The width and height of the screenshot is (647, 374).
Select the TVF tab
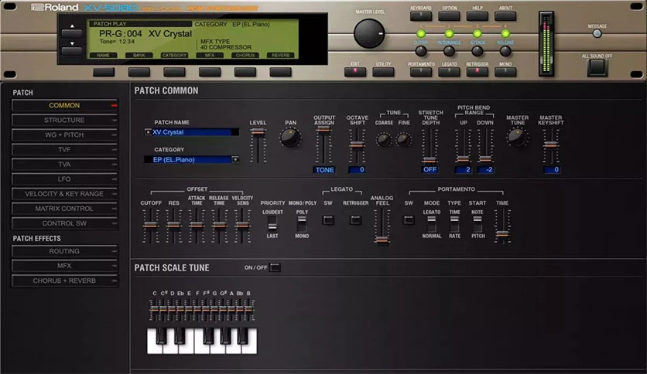pyautogui.click(x=64, y=149)
